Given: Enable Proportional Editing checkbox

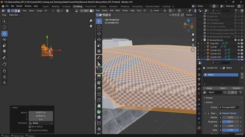Looking at the screenshot, I should 30,130.
